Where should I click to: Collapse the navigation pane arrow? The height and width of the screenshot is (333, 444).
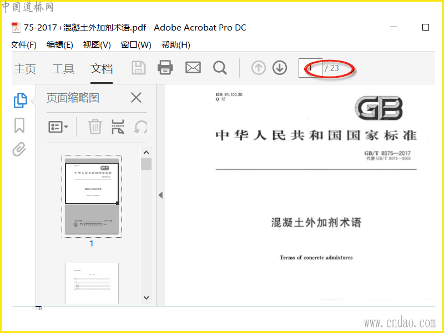coord(160,195)
